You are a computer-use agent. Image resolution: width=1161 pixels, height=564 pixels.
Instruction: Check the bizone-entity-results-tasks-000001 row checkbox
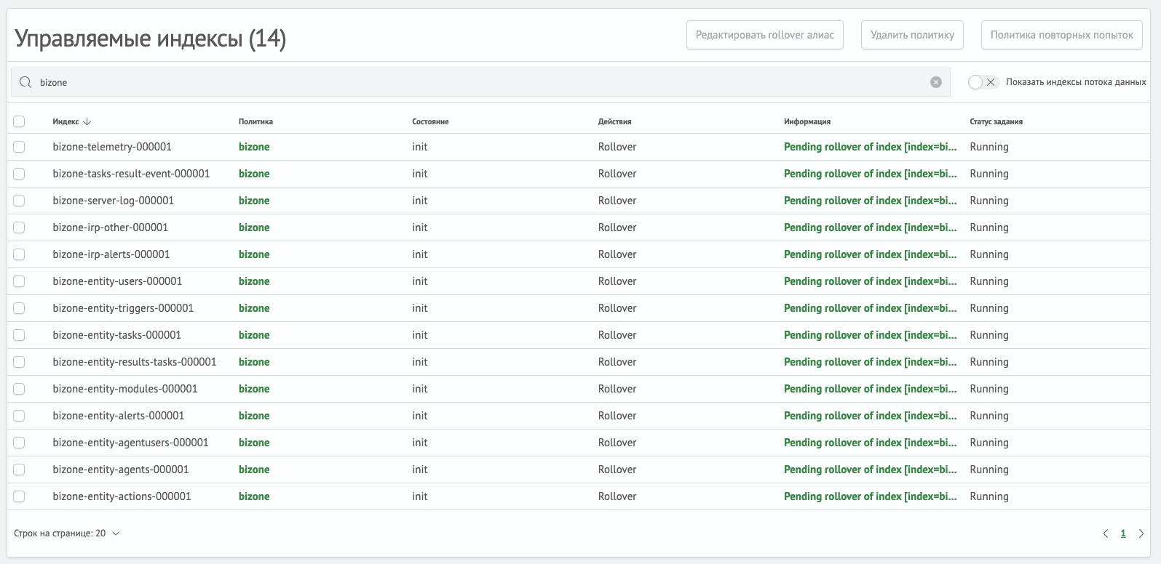pos(19,362)
